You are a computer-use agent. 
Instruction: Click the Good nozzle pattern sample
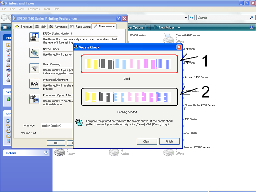129,64
